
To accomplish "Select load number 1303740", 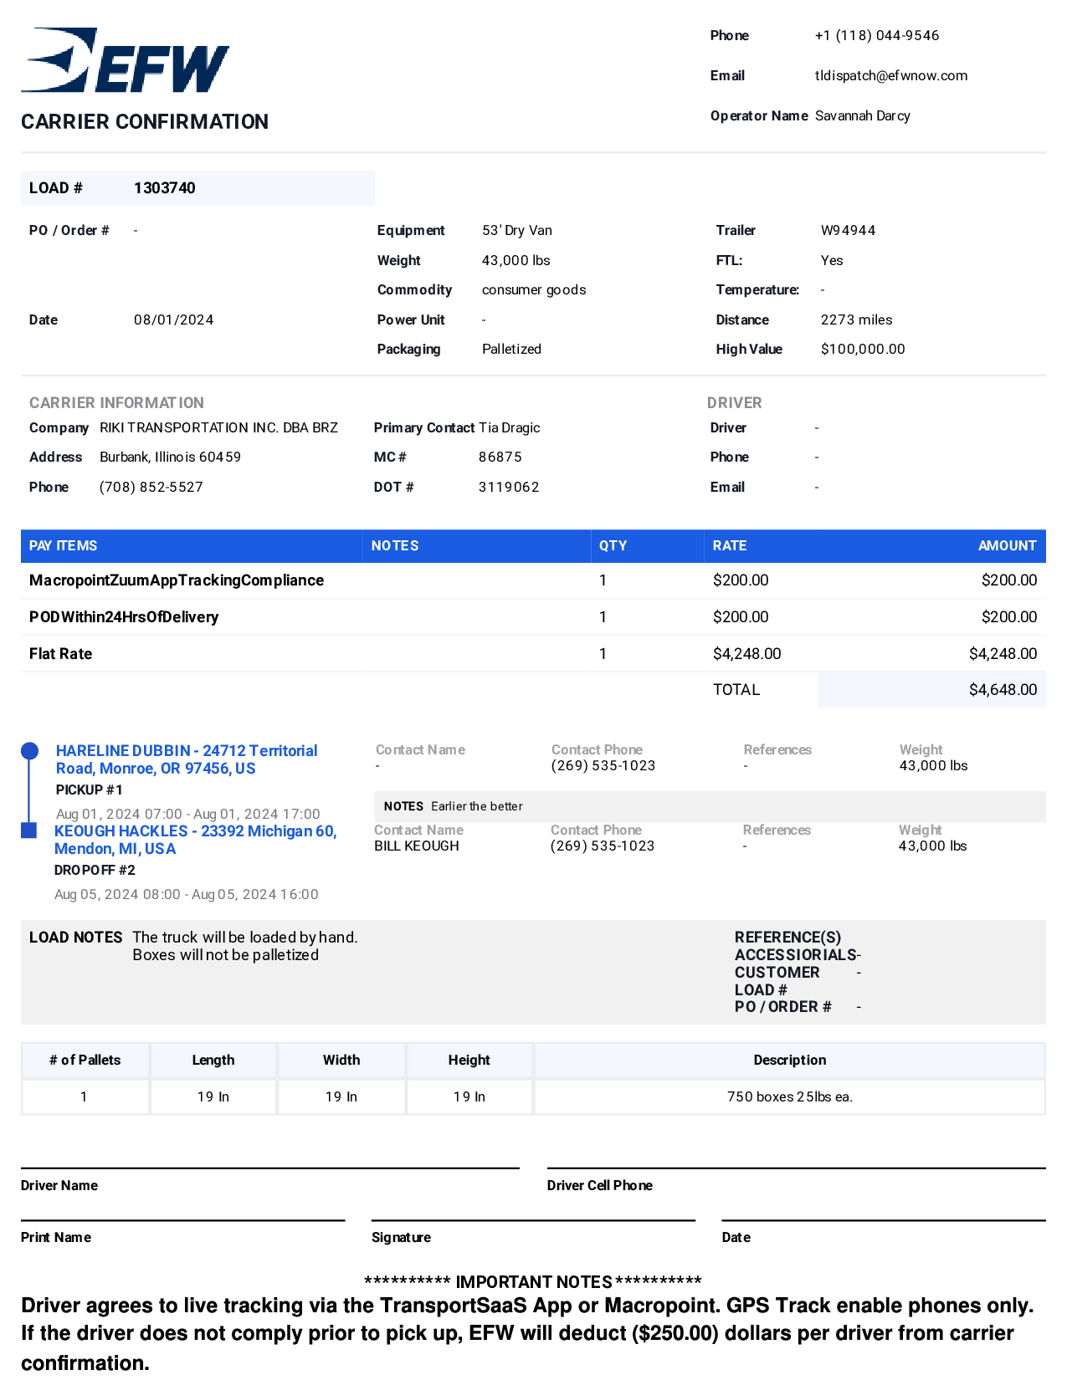I will click(165, 188).
